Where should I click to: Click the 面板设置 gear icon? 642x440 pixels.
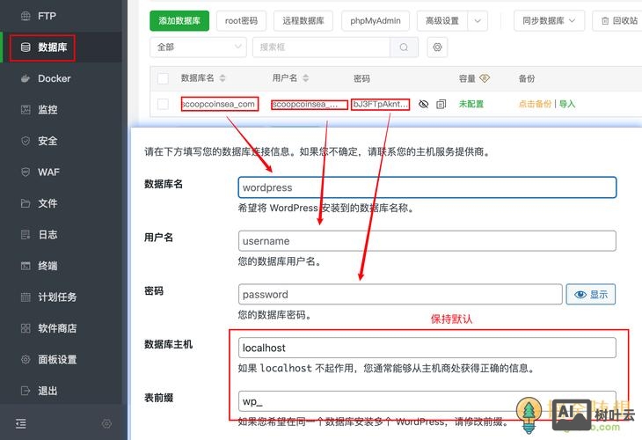coord(26,359)
